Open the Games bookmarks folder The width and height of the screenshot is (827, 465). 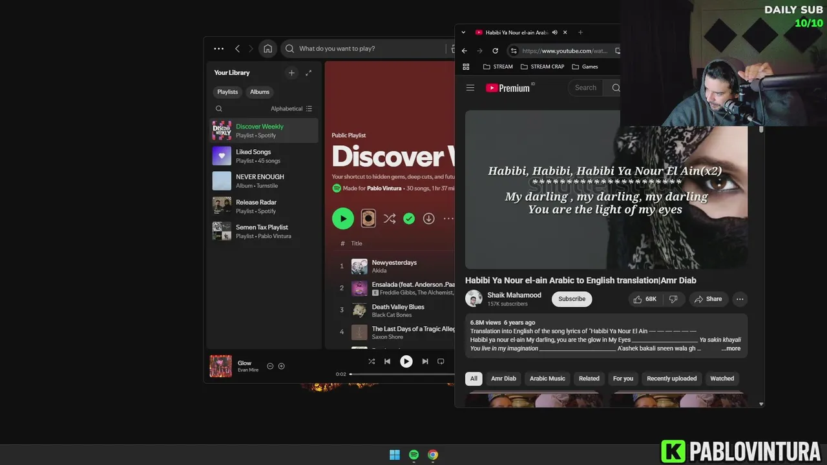pos(585,67)
